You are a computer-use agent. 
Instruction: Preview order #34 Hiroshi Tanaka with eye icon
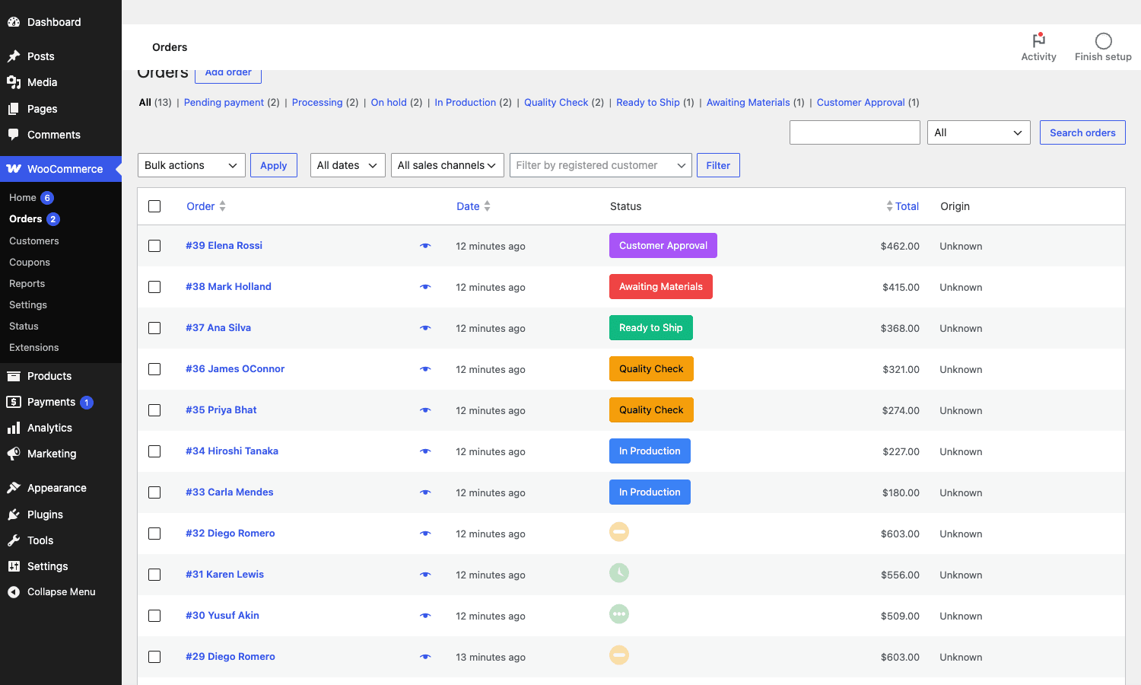click(425, 451)
